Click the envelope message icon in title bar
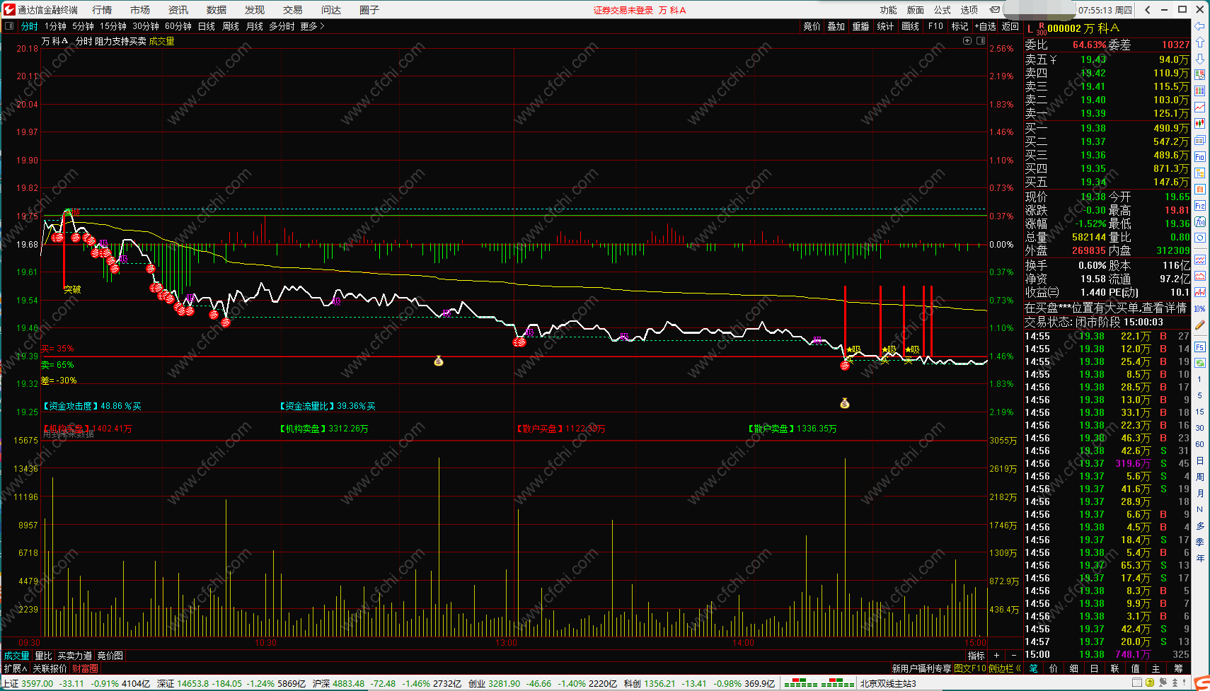The width and height of the screenshot is (1210, 691). (995, 10)
